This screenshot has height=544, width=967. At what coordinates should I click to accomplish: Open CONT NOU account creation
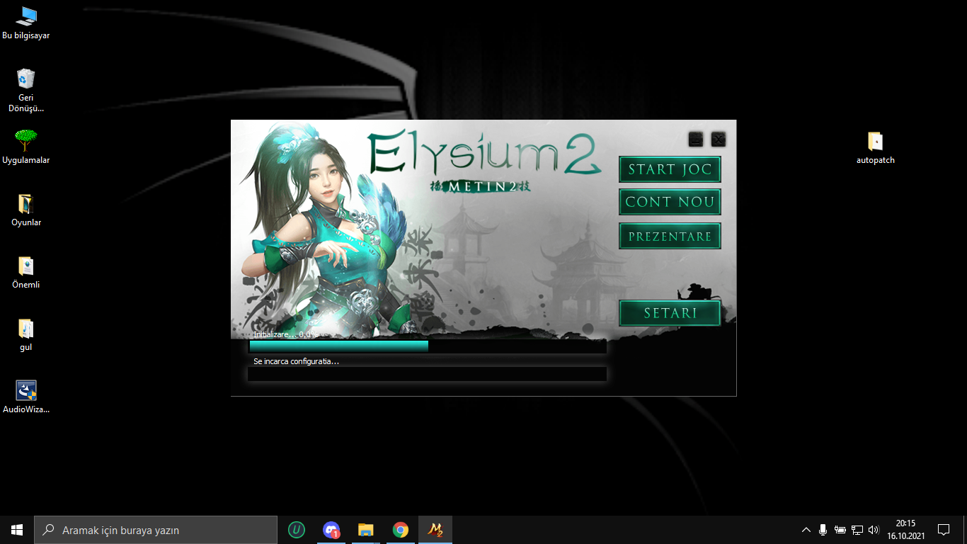[670, 202]
